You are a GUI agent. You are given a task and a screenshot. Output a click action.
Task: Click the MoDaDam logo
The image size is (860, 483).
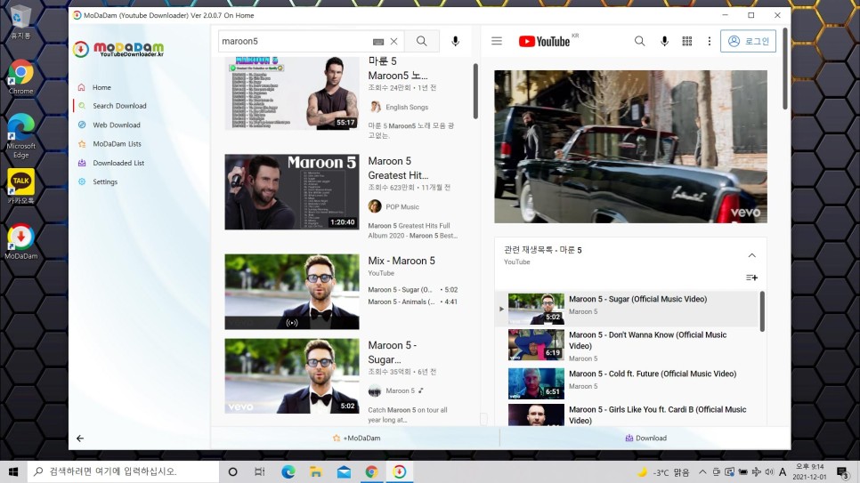point(118,49)
